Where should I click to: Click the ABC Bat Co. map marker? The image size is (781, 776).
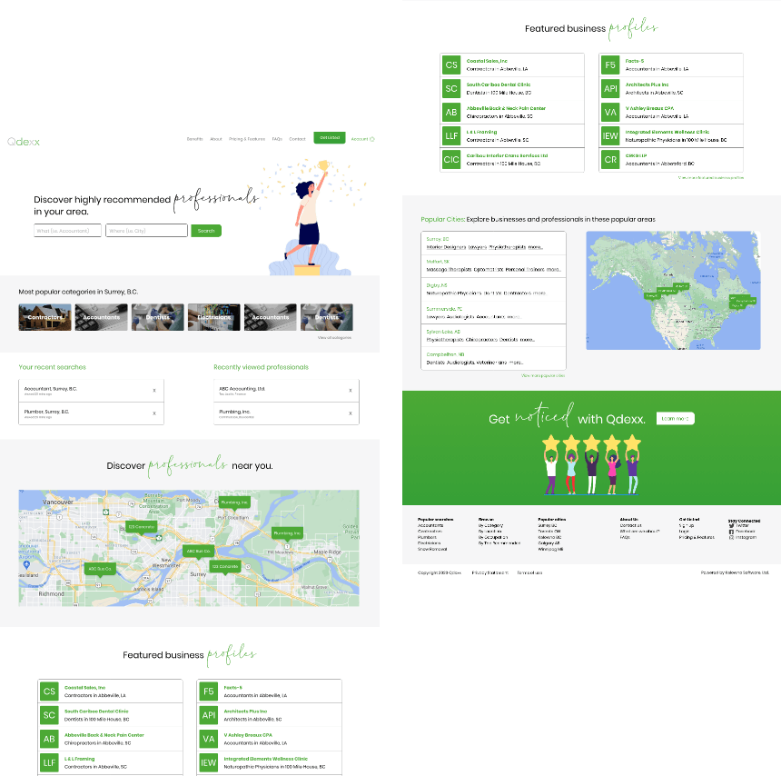click(x=198, y=552)
